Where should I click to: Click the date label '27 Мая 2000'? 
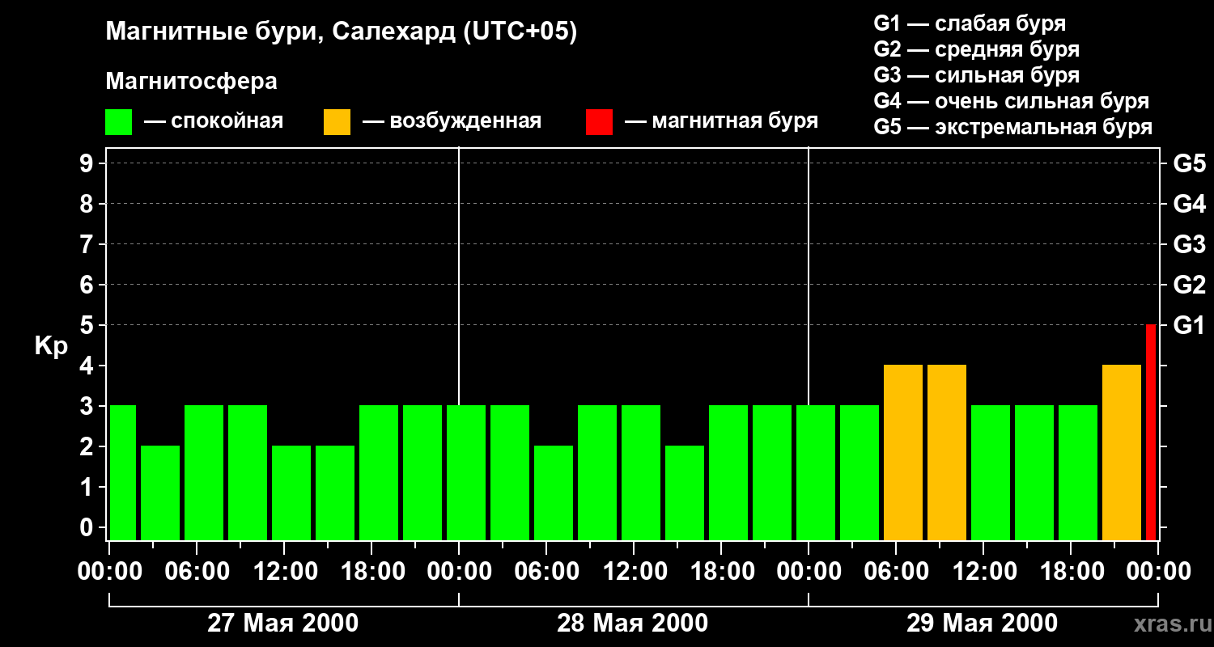point(283,623)
